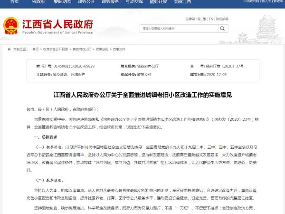Screen dimensions: 285x214
Task: Click the 省政府办公厅 breadcrumb
Action: pyautogui.click(x=82, y=49)
